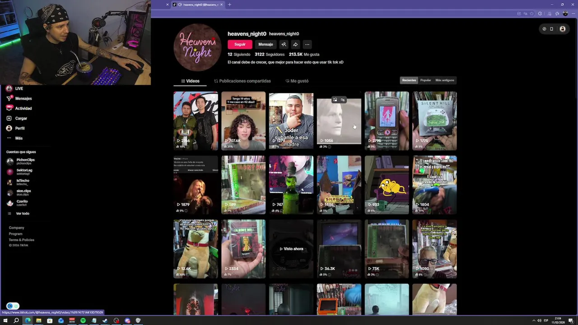The image size is (578, 325).
Task: Click the round floating widget above the taskbar
Action: [13, 306]
